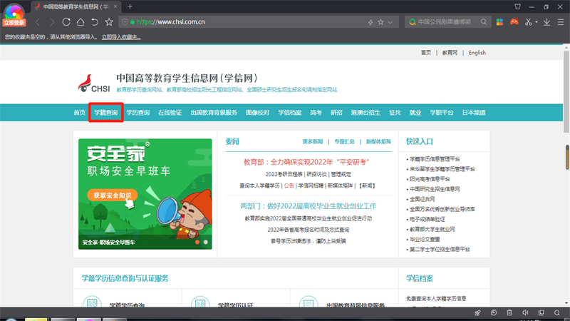Open the red game controller icon
570x321 pixels.
[x=514, y=22]
